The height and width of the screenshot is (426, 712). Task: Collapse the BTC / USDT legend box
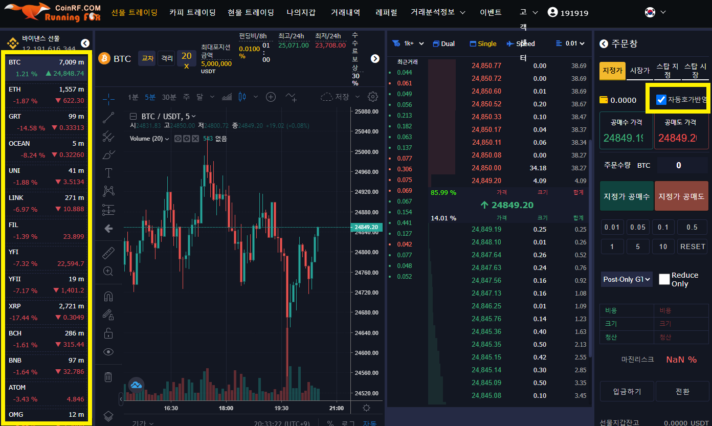click(133, 116)
